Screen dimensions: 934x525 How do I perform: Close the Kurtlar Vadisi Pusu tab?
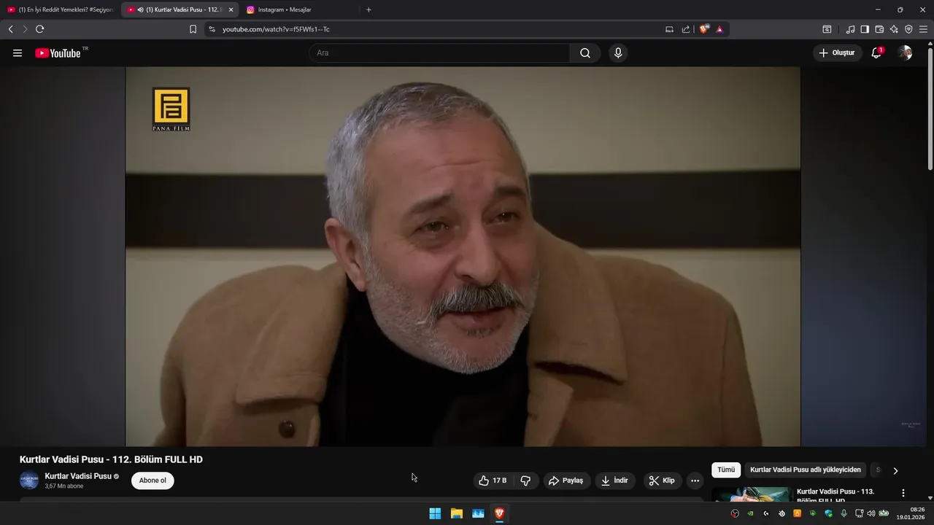click(231, 9)
